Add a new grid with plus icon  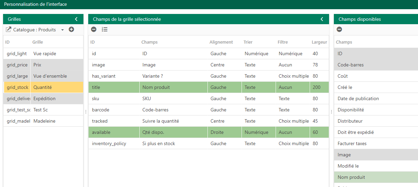point(71,29)
